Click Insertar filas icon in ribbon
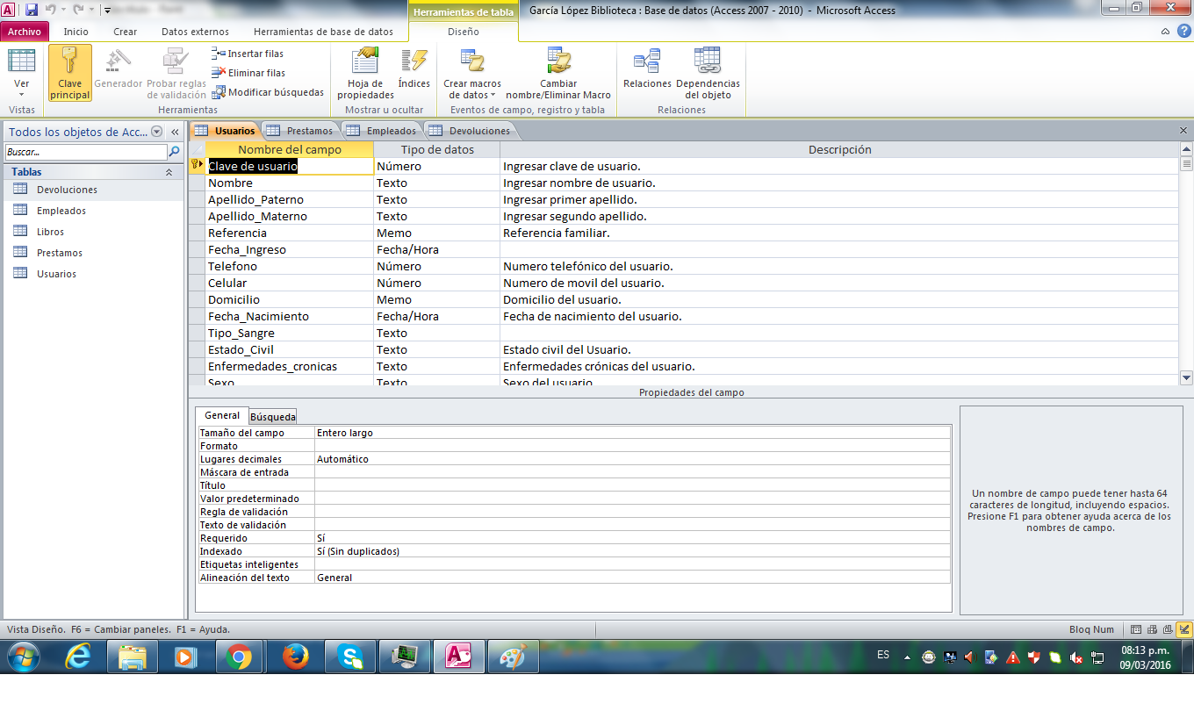Viewport: 1194px width, 718px height. click(x=219, y=54)
